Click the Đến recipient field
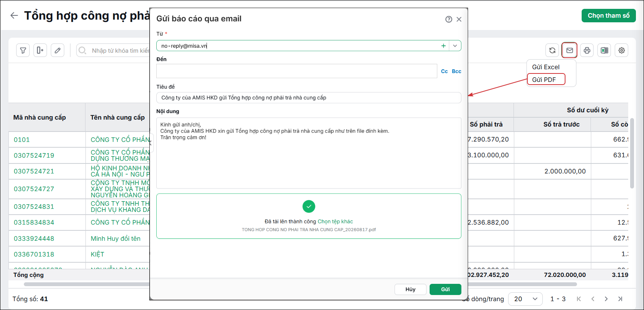Image resolution: width=644 pixels, height=310 pixels. pyautogui.click(x=296, y=71)
